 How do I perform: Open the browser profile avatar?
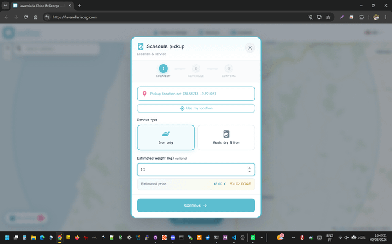(x=375, y=17)
